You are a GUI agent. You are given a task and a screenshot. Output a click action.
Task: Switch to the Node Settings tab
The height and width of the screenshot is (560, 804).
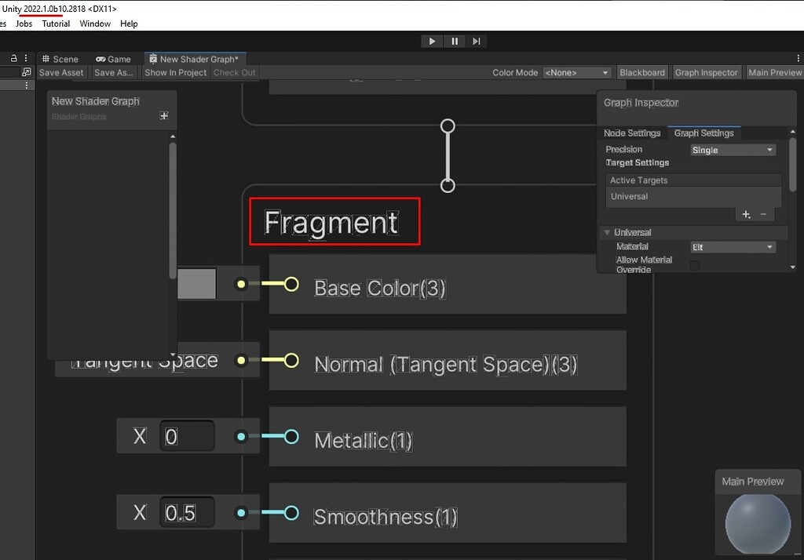click(632, 133)
